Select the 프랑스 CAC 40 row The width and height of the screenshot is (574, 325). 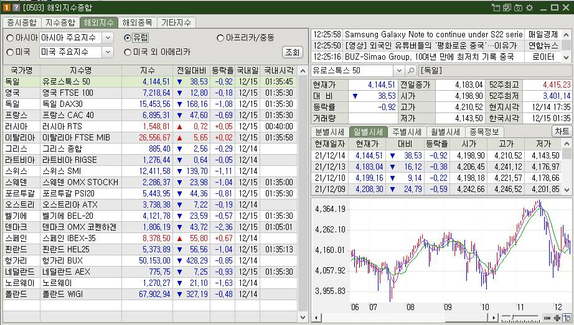click(150, 115)
